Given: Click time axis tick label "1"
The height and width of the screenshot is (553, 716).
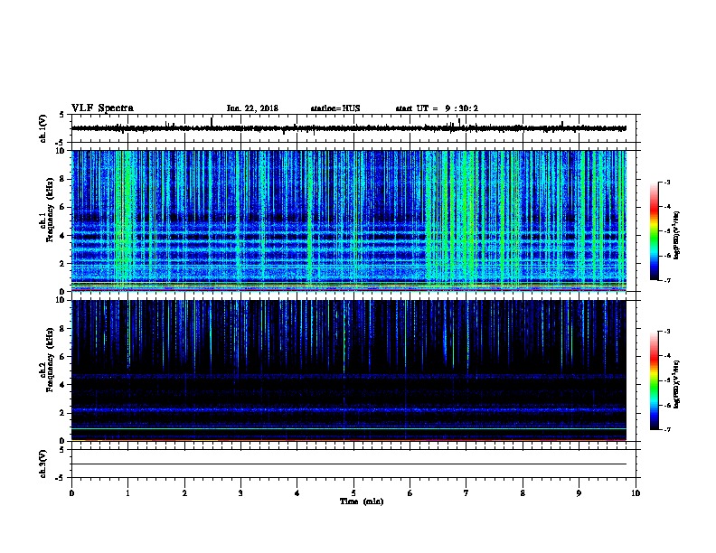Looking at the screenshot, I should pyautogui.click(x=127, y=492).
